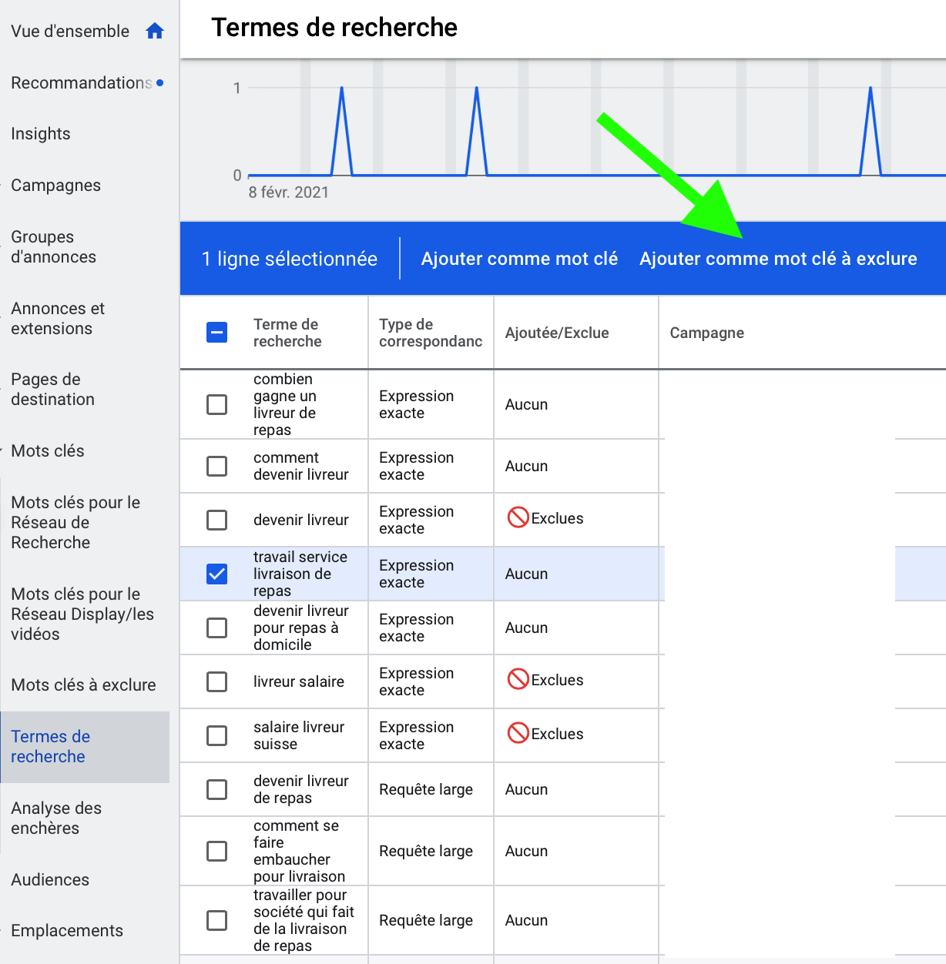Screen dimensions: 946x964
Task: Check the box for devenir livreur pour repas à domicile
Action: click(217, 628)
